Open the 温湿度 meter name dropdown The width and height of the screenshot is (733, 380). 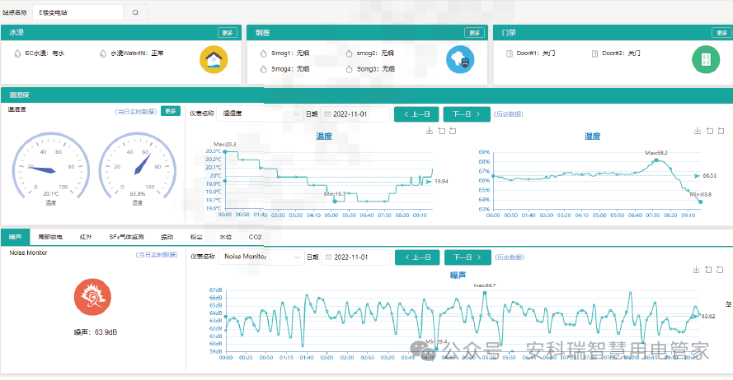[260, 114]
